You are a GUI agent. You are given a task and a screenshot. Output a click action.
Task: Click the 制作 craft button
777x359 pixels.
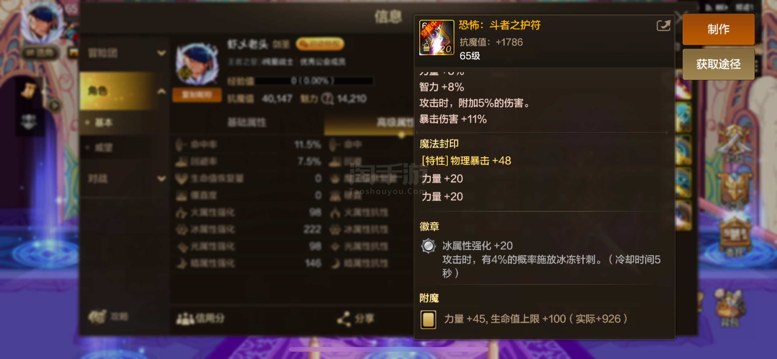[x=718, y=29]
